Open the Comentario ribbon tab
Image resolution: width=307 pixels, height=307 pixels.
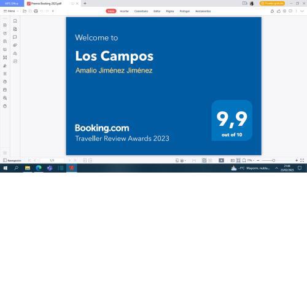pyautogui.click(x=141, y=11)
